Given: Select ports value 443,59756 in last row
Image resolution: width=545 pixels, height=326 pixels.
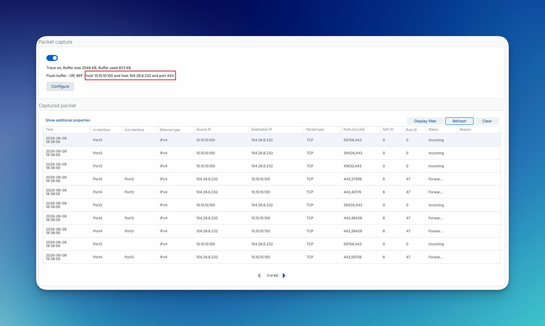Looking at the screenshot, I should click(352, 257).
